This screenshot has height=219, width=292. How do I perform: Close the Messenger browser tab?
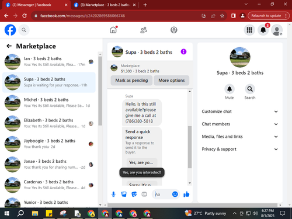tap(66, 5)
